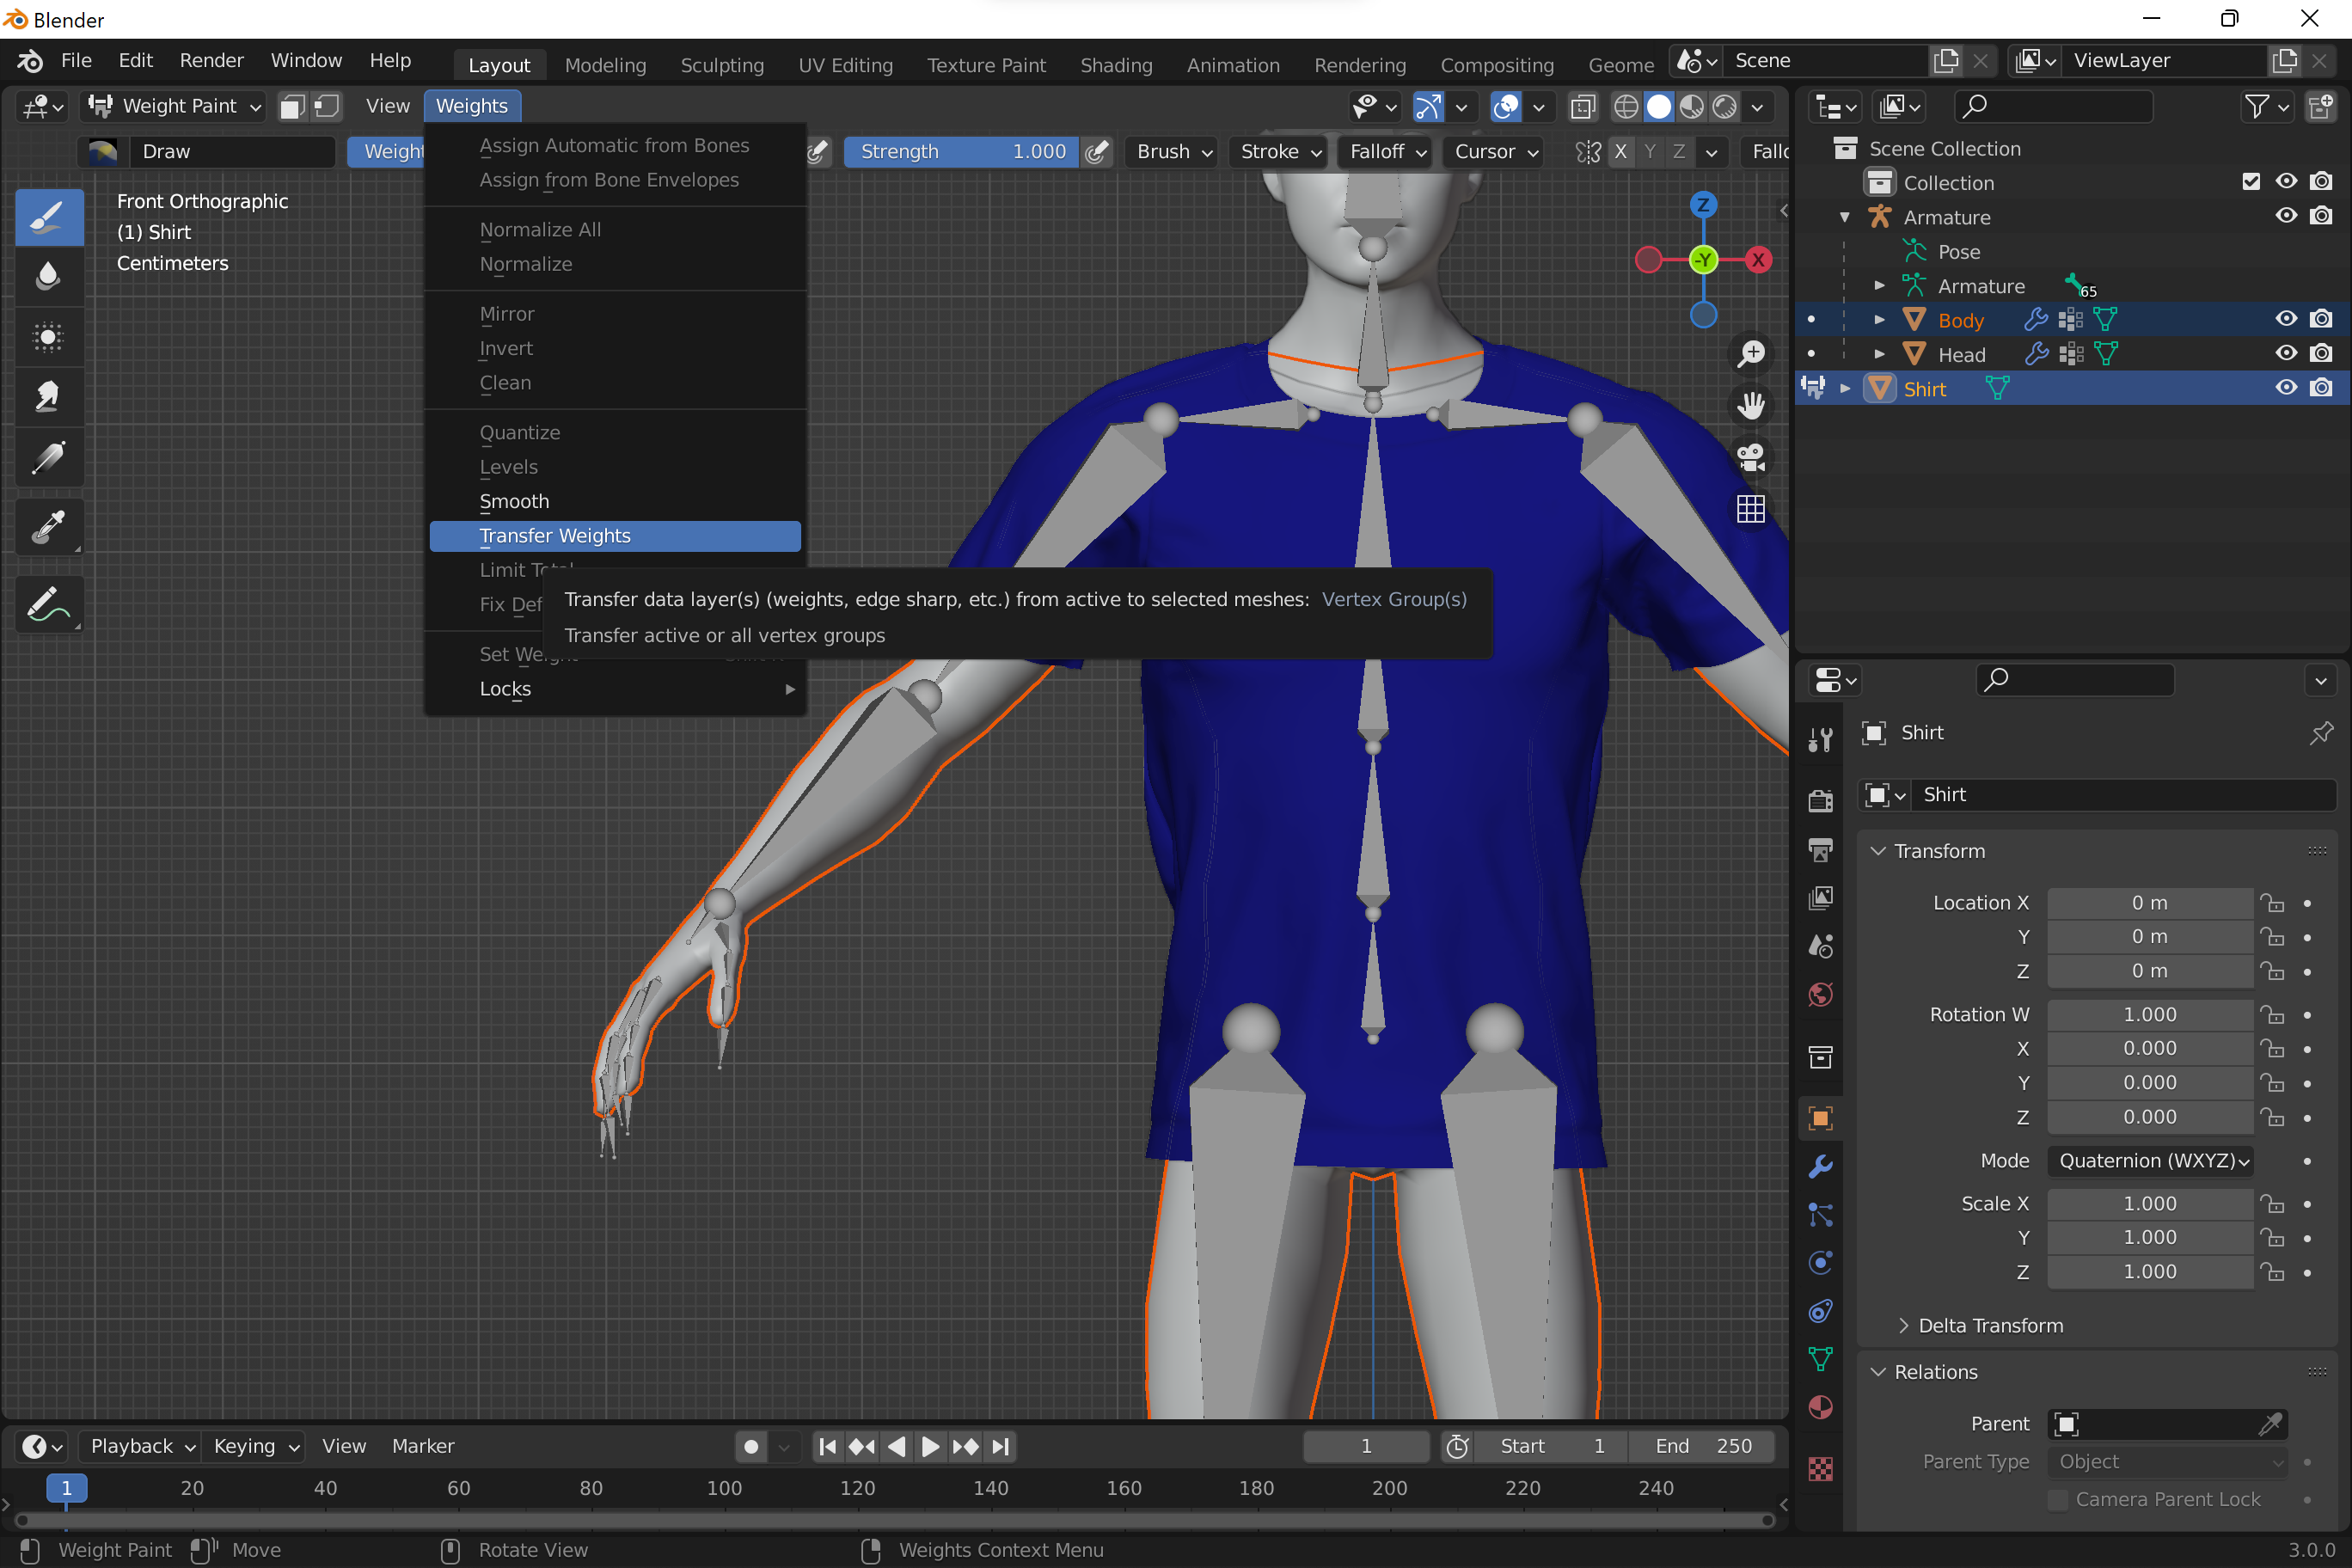Open the Falloff dropdown in the header
Screen dimensions: 2352x1568
pos(1384,152)
